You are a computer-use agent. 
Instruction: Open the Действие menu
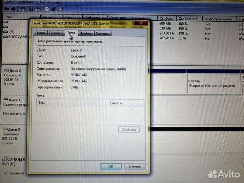pyautogui.click(x=26, y=2)
